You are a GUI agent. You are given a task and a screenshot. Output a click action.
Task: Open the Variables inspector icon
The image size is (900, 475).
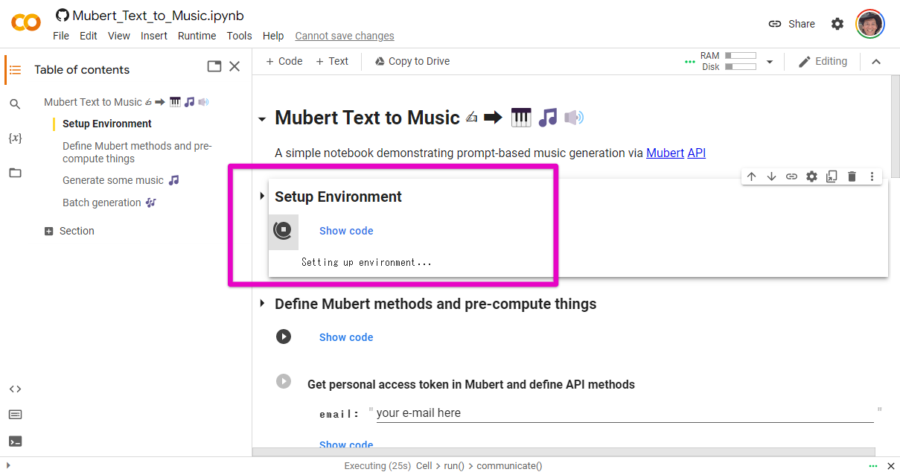(15, 138)
